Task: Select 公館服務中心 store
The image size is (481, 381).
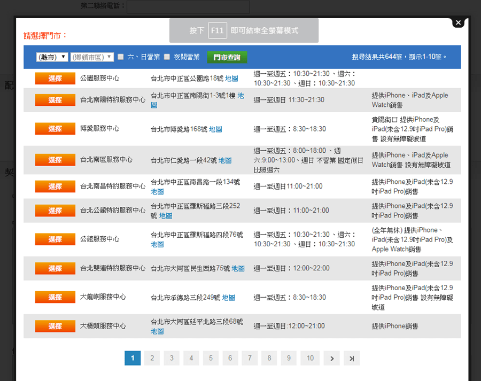Action: click(x=55, y=239)
